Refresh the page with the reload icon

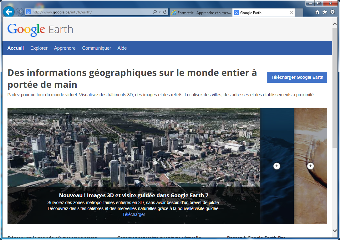tap(165, 12)
